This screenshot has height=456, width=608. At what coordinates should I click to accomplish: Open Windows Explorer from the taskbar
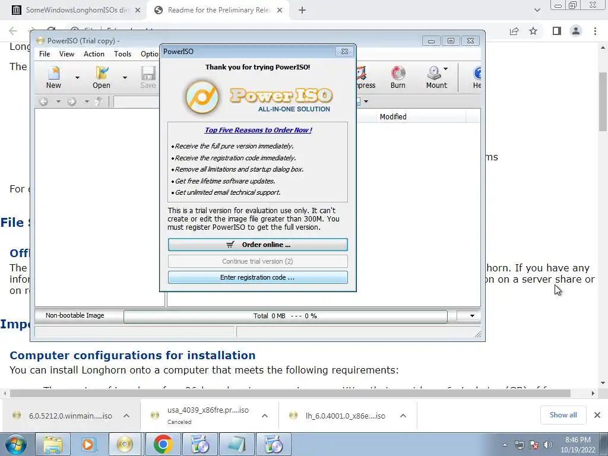pos(53,444)
